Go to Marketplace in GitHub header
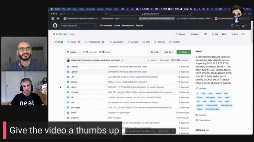Screen dimensions: 254x142 coord(128,25)
